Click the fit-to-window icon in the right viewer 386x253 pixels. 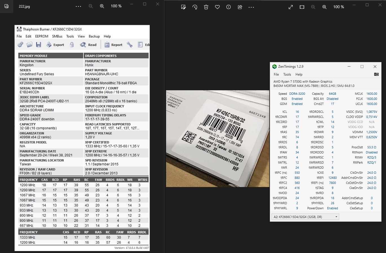pyautogui.click(x=302, y=7)
